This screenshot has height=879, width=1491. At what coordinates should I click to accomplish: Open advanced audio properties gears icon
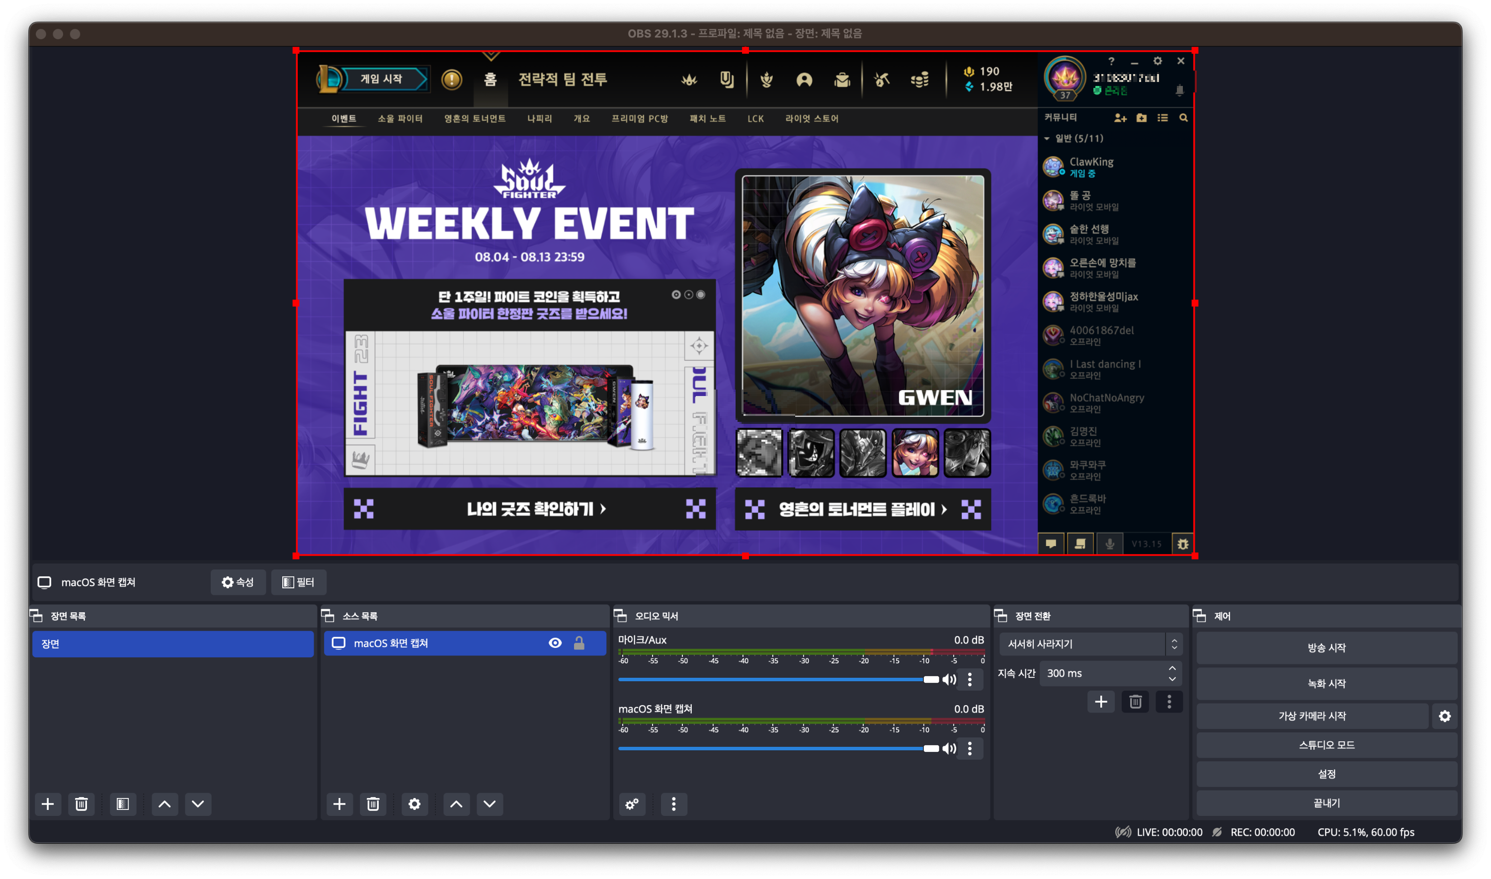632,804
